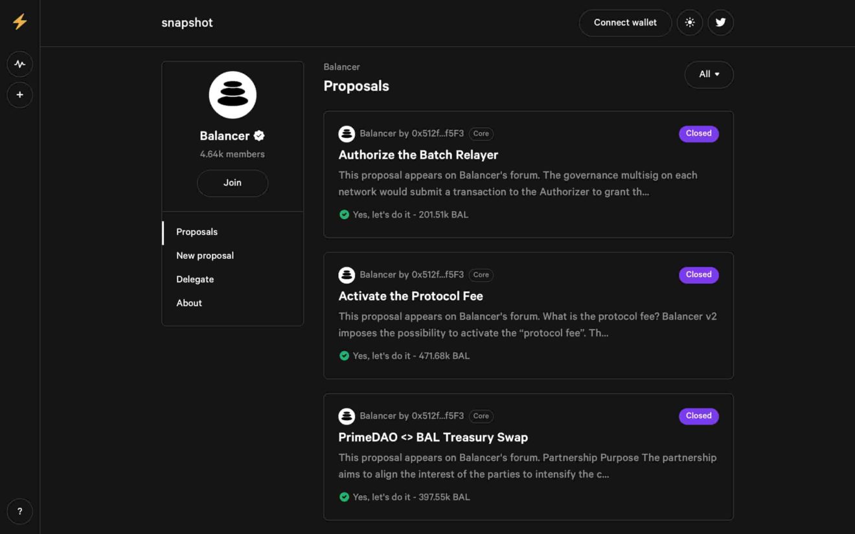Click Balancer avatar in PrimeDAO proposal

coord(347,416)
